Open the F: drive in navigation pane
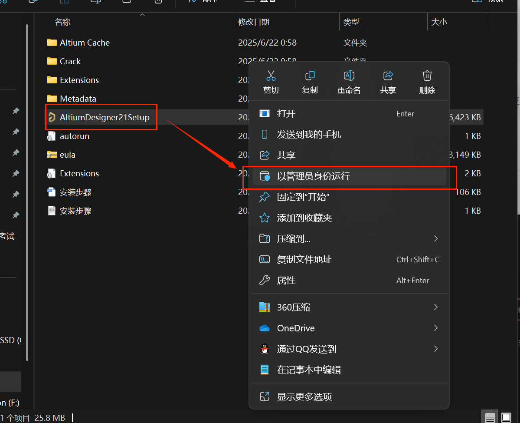Screen dimensions: 520x423 [10, 403]
